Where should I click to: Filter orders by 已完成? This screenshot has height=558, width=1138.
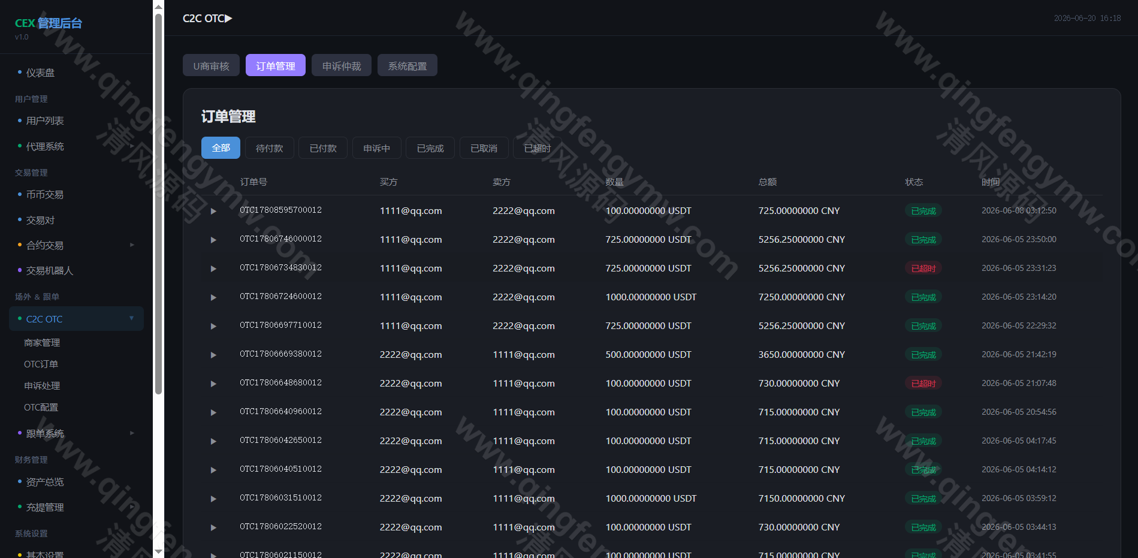430,148
